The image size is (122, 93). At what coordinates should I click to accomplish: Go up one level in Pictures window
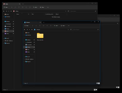point(32,30)
